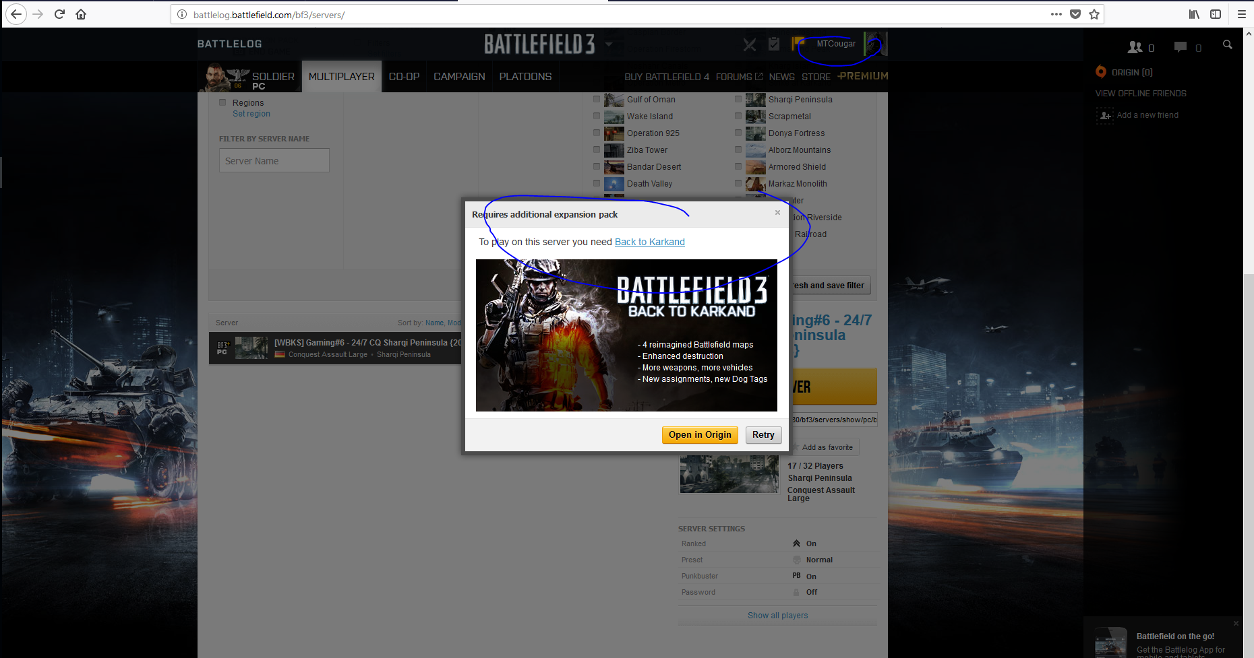Click Back to Karkand promo image
Image resolution: width=1254 pixels, height=658 pixels.
coord(626,335)
